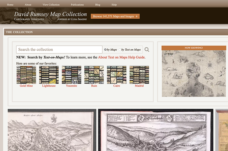Click the David Rumsey Map Collection title
Viewport: 228px width, 151px height.
(51, 14)
